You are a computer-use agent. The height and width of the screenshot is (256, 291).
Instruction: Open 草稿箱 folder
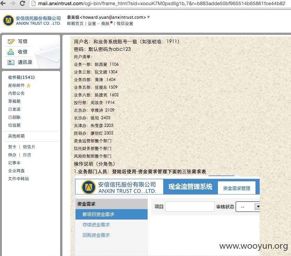[x=14, y=101]
